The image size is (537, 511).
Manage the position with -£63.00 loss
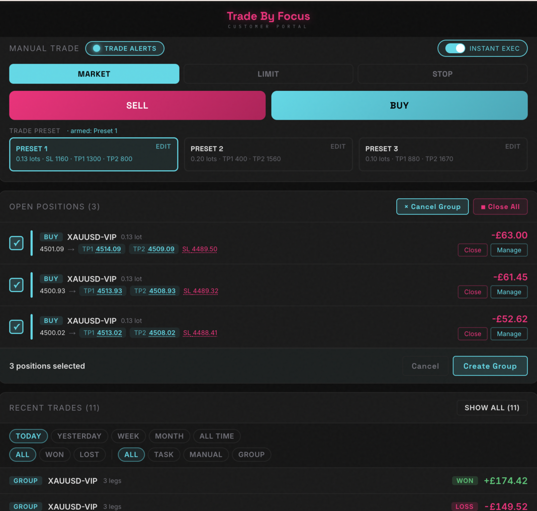509,250
